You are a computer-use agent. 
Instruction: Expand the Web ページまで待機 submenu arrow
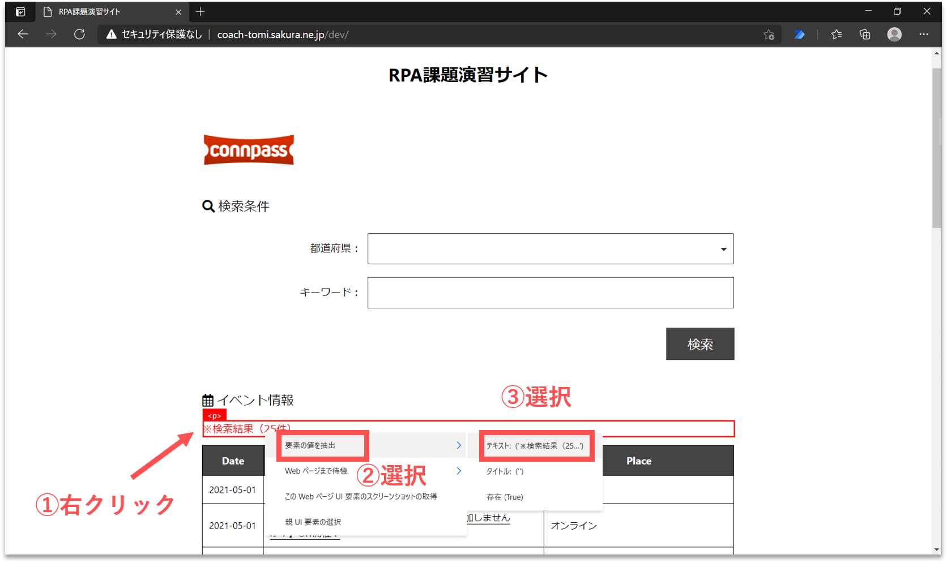click(x=459, y=471)
